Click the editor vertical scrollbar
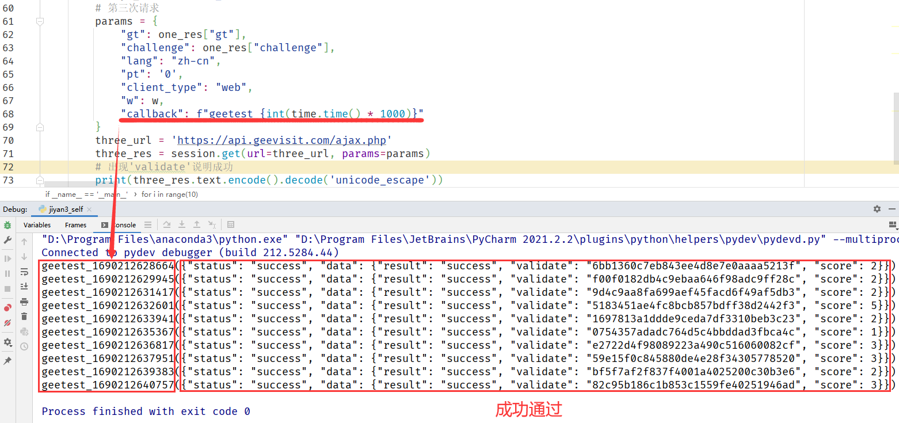Viewport: 899px width, 423px height. point(895,115)
